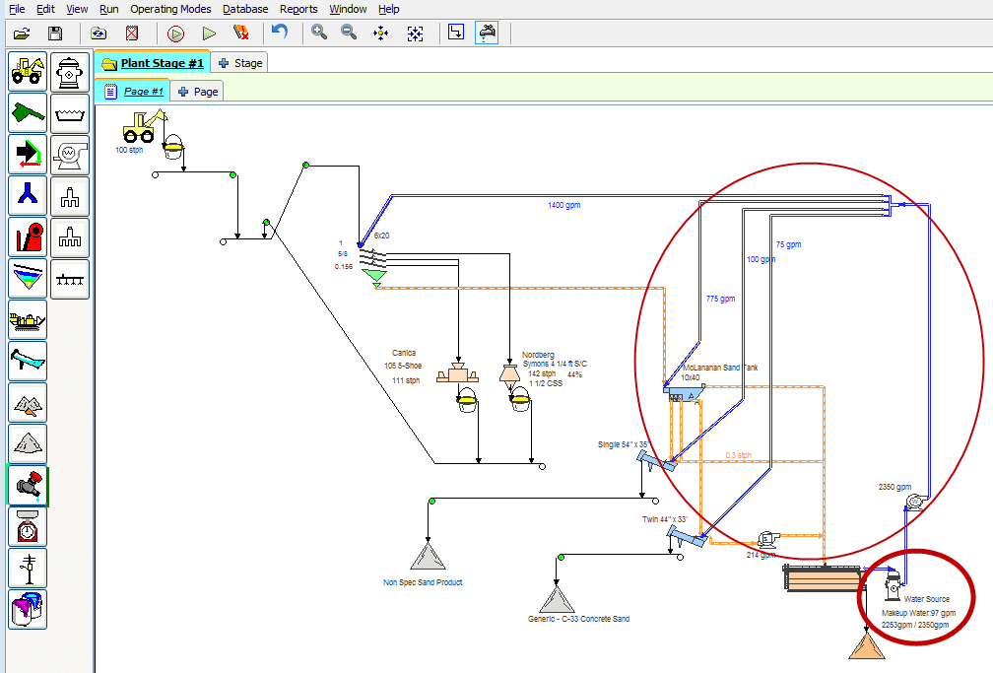Screen dimensions: 993x673
Task: Choose the red weigh scale tool
Action: click(28, 527)
